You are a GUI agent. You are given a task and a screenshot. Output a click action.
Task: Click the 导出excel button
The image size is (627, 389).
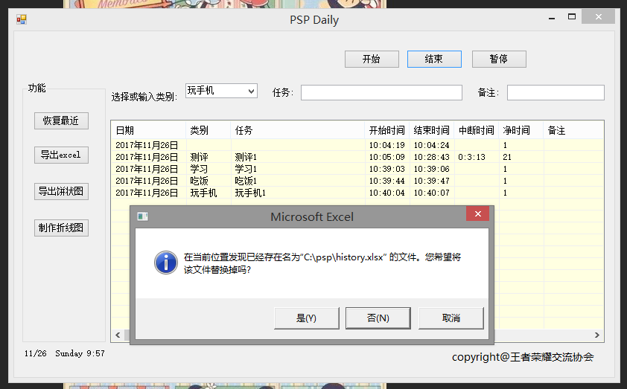(61, 155)
